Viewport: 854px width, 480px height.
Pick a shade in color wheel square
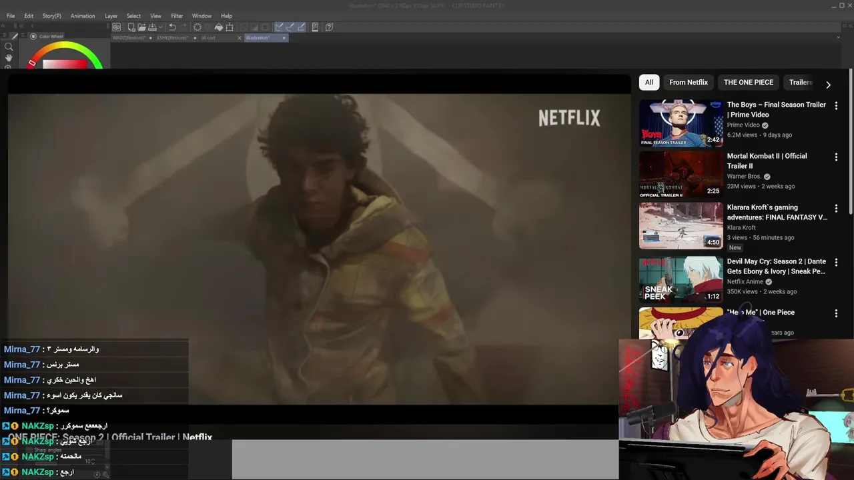tap(65, 64)
